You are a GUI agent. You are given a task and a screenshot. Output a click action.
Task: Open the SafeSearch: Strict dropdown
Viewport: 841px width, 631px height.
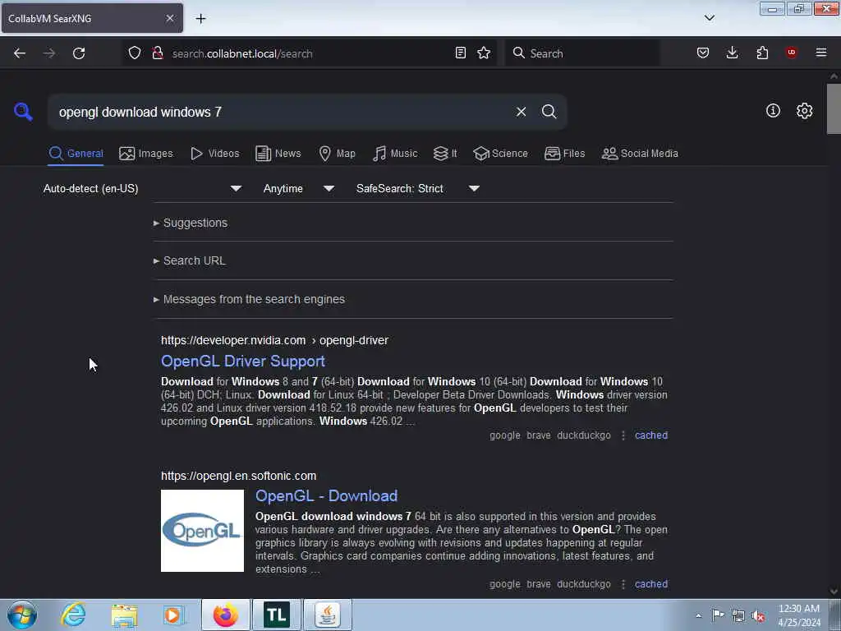418,188
